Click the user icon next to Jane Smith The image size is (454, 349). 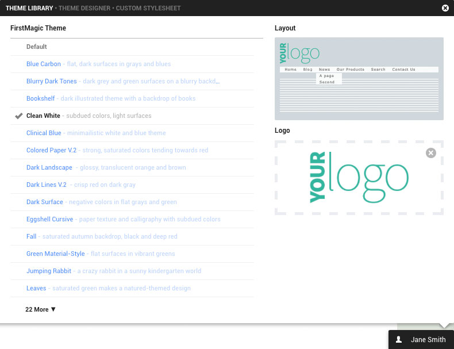399,340
